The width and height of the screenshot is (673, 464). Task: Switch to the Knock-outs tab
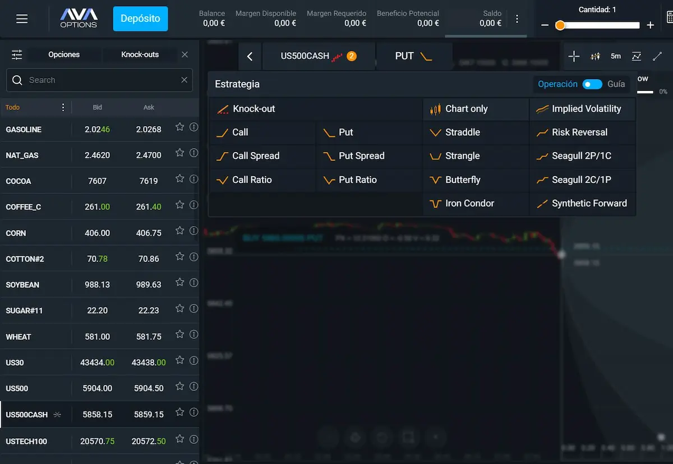(x=140, y=54)
